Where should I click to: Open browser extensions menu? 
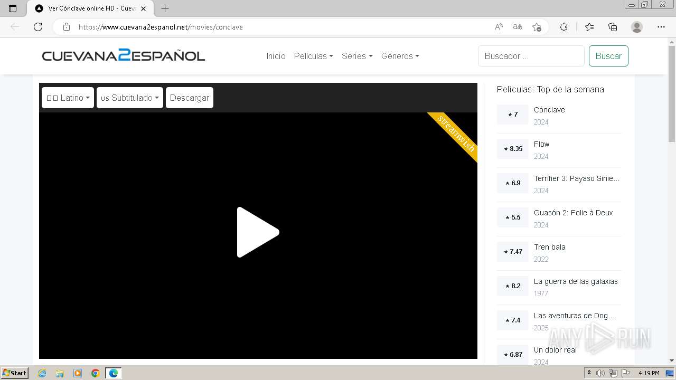564,27
